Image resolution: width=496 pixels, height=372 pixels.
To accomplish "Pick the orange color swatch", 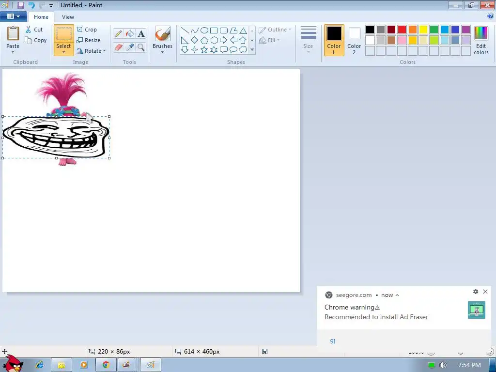I will pyautogui.click(x=413, y=30).
